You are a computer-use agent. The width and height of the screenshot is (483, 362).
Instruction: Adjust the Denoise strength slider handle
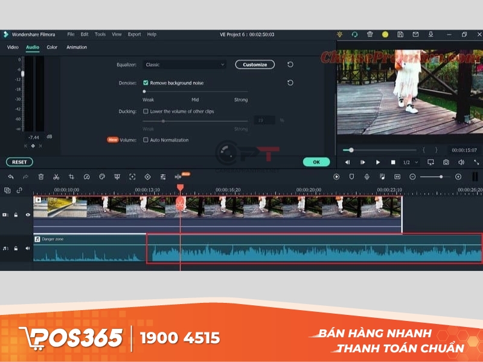click(144, 92)
